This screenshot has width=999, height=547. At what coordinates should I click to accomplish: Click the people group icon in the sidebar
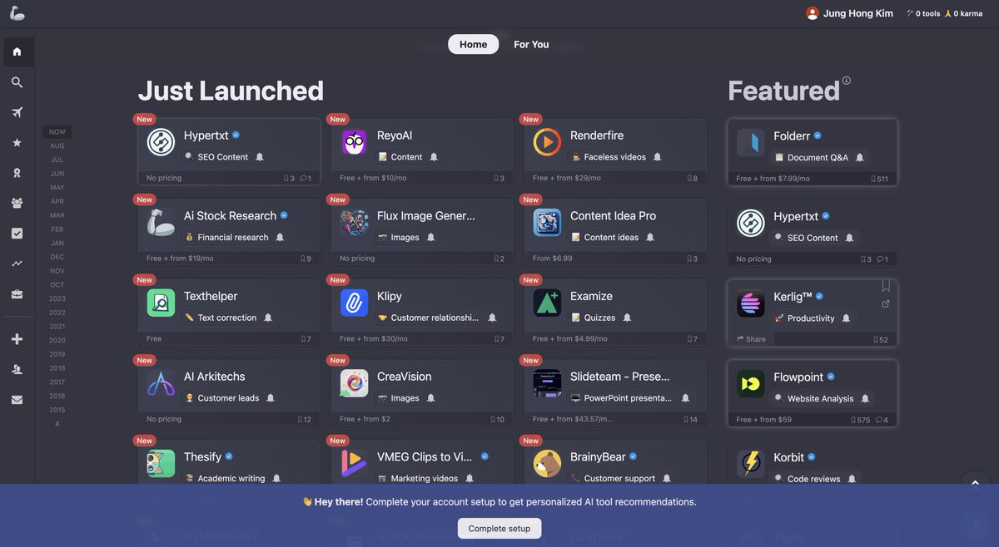tap(17, 203)
